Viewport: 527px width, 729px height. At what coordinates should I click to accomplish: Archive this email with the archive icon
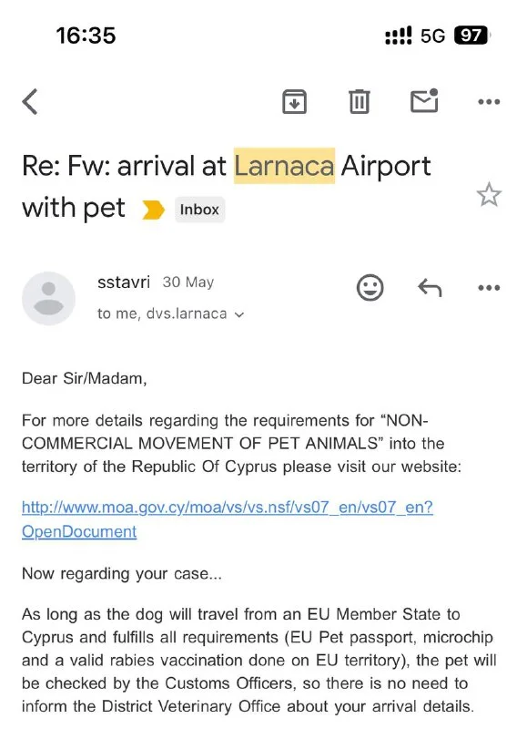pos(294,101)
